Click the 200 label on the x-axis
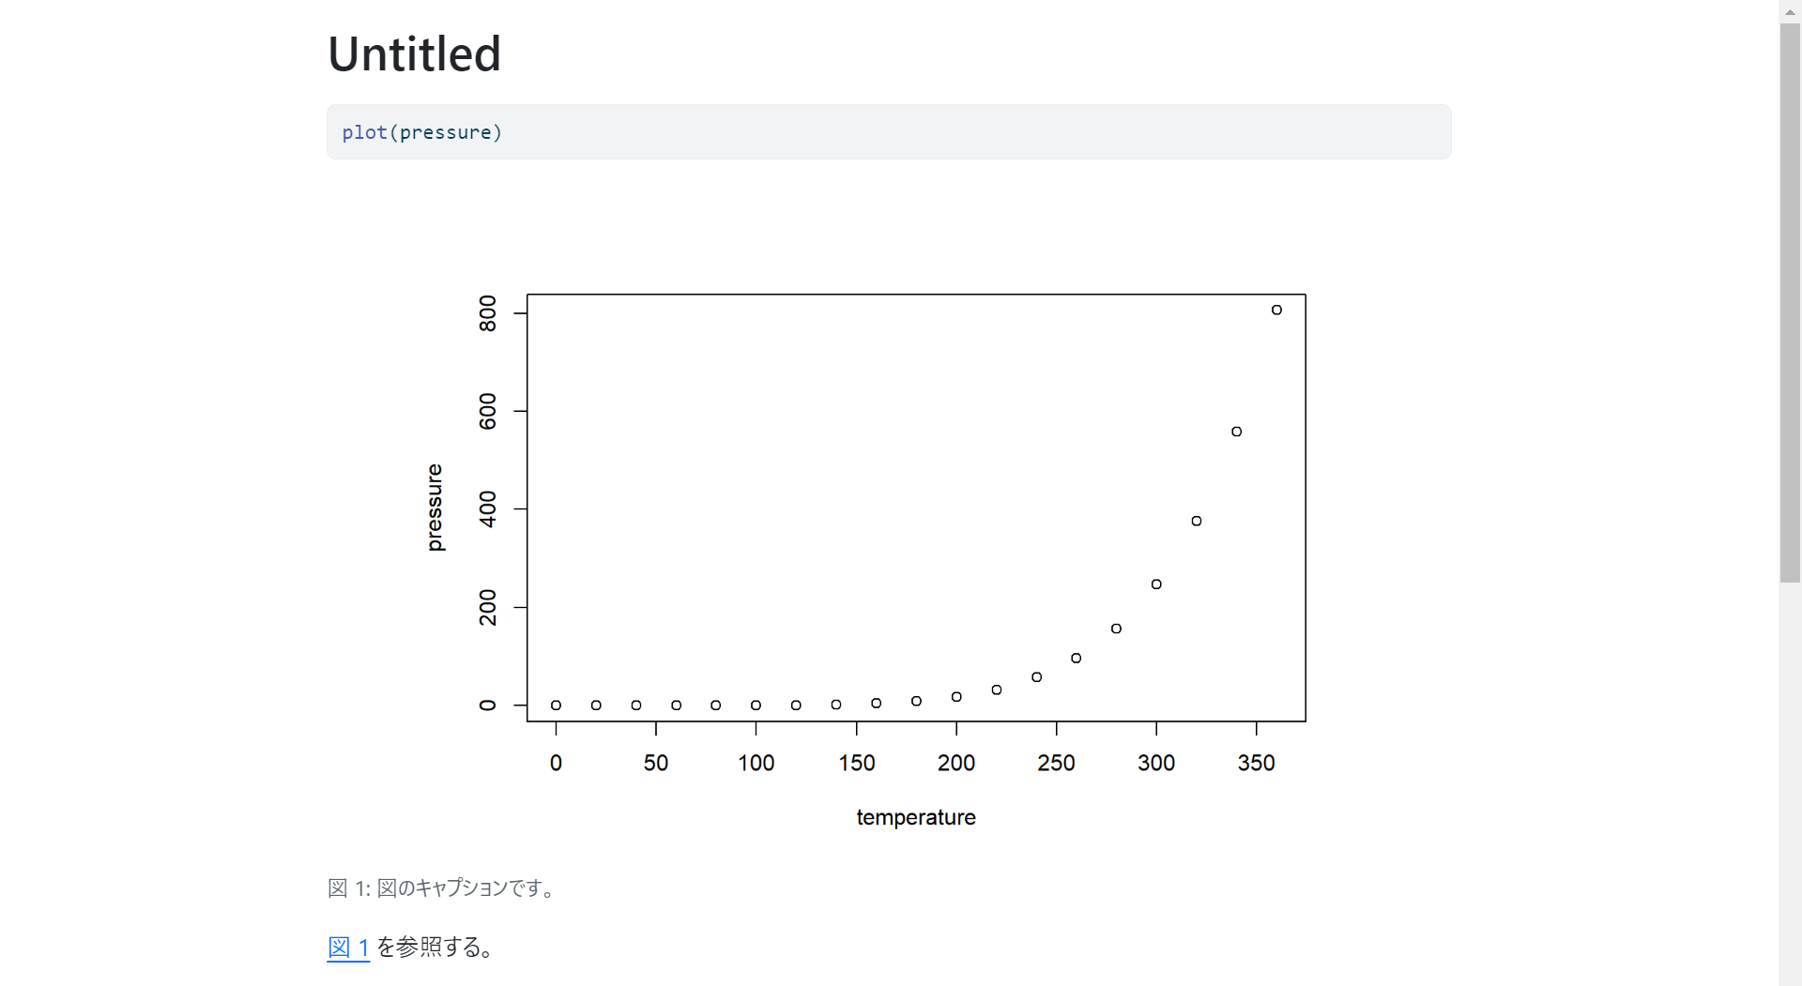This screenshot has height=986, width=1802. 955,763
